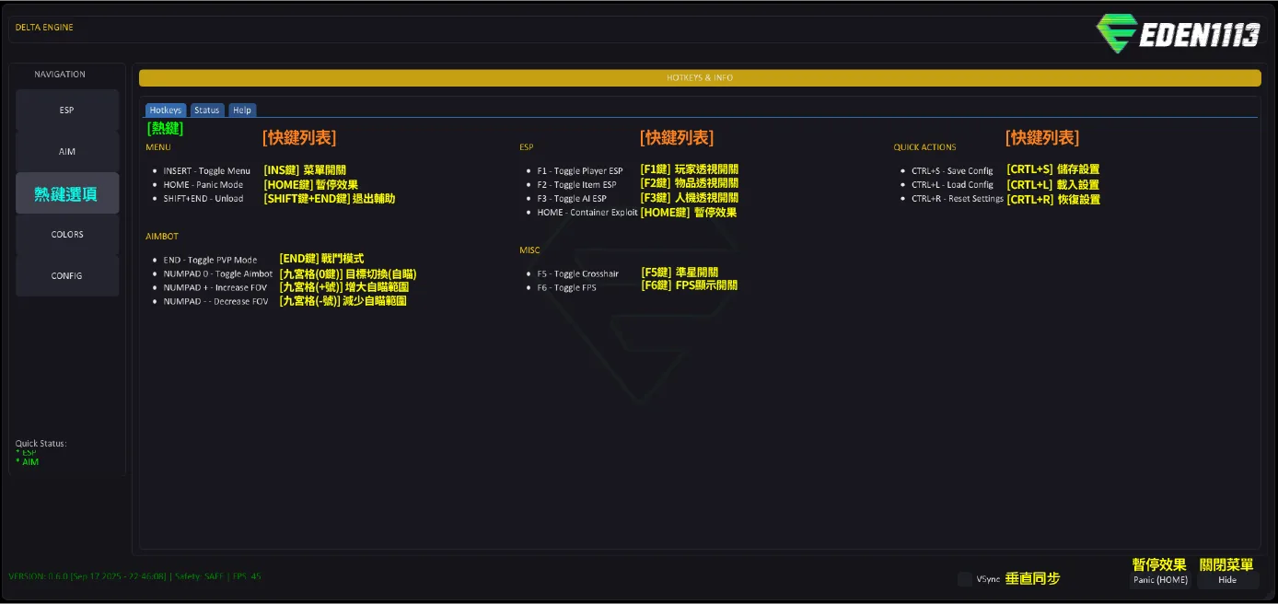Enable the VSync checkbox
This screenshot has height=604, width=1278.
[964, 579]
